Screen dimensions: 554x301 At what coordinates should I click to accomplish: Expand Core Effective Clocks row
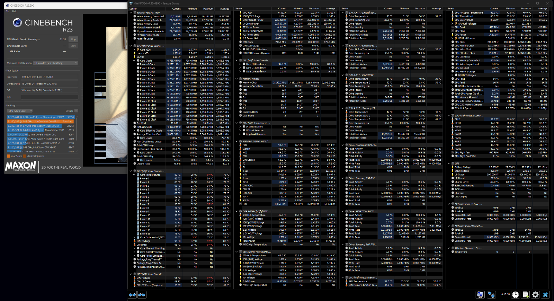[x=134, y=131]
